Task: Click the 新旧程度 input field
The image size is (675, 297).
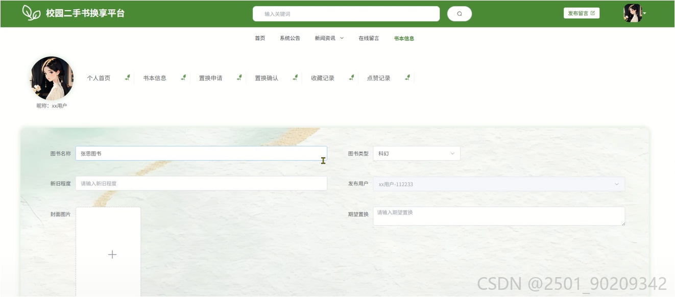Action: [x=201, y=183]
